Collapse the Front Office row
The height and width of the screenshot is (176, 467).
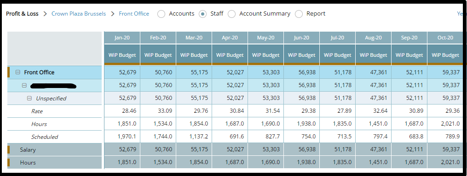pos(18,72)
